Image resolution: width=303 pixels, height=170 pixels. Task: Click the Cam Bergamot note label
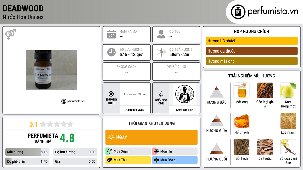[x=288, y=104]
